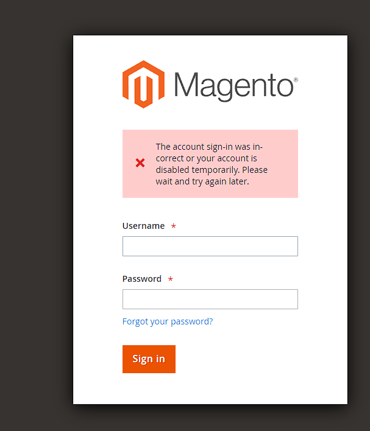This screenshot has width=370, height=431.
Task: Click blank white area right of Sign in
Action: [x=256, y=359]
